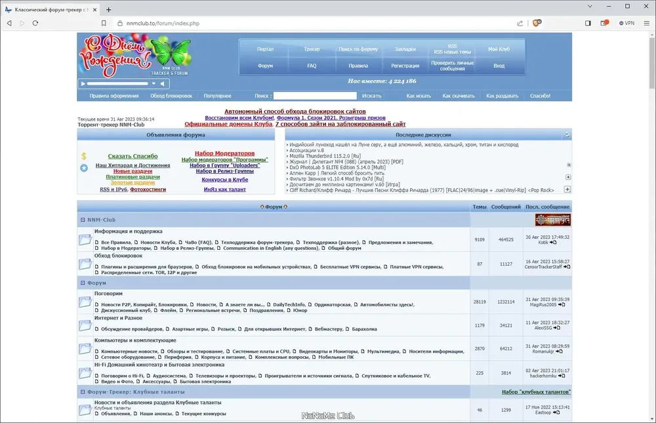Mute the header audio player speaker icon
Screen dimensions: 656x423
point(163,84)
